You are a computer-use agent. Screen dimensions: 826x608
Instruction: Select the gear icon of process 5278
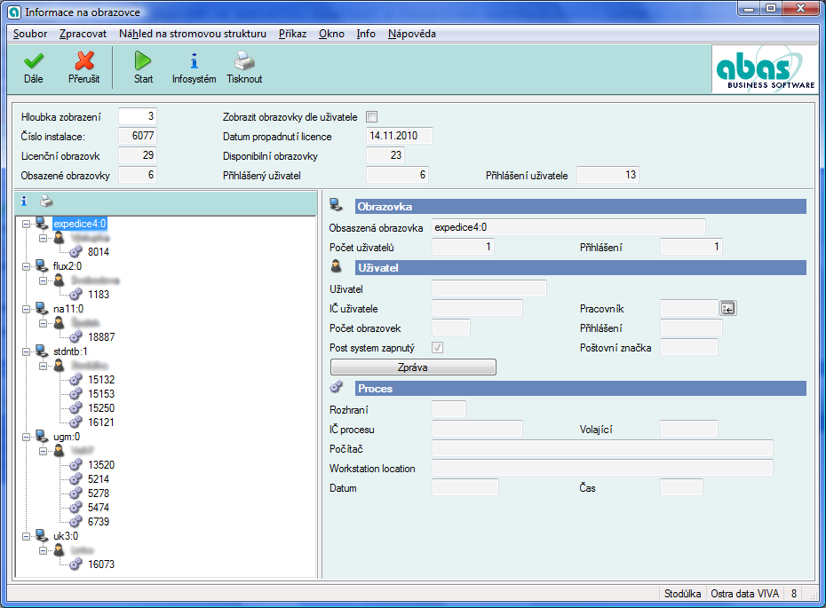point(75,494)
